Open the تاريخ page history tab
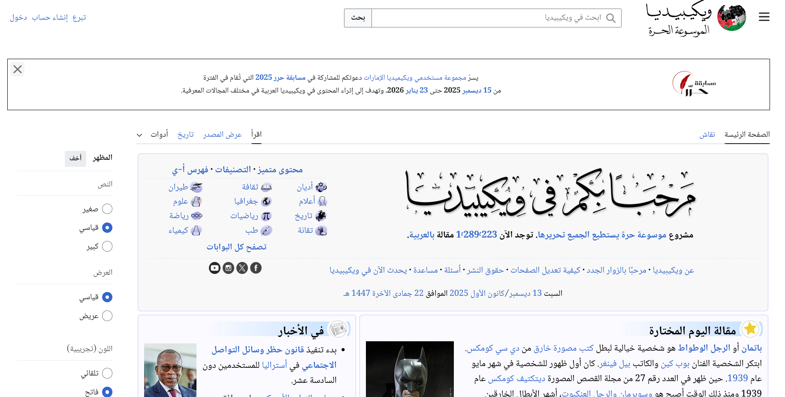This screenshot has height=397, width=785. point(186,135)
